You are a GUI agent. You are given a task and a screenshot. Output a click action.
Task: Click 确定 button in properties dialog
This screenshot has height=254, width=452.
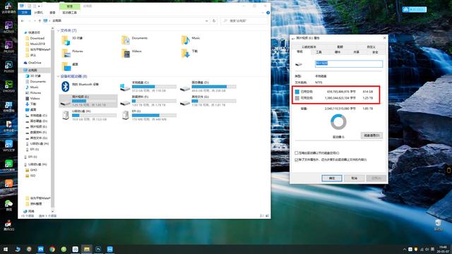point(332,179)
